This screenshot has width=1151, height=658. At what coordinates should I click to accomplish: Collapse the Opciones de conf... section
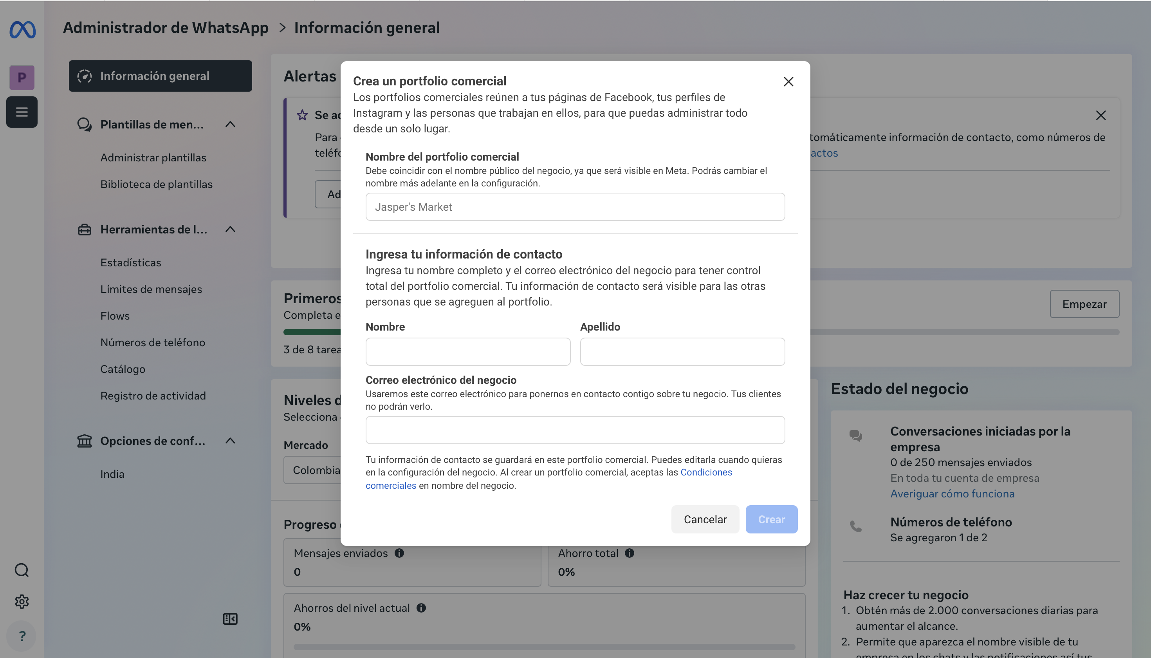(230, 441)
